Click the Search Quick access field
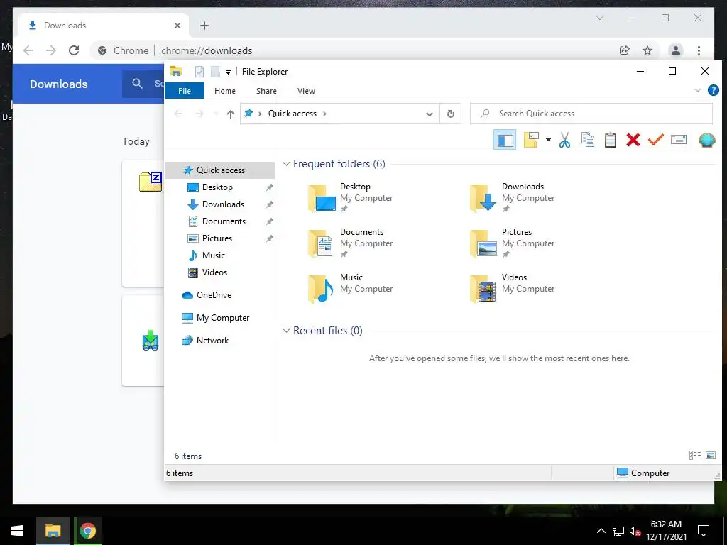727x545 pixels. click(591, 114)
